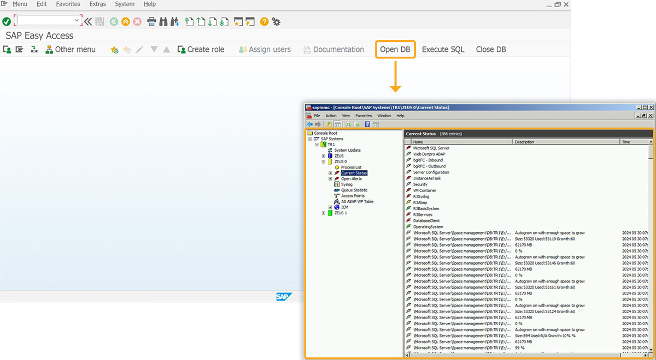
Task: Click the orange Exit up-arrow icon
Action: point(126,21)
